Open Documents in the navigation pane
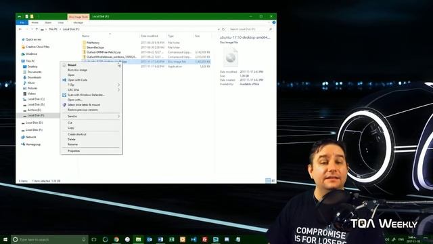This screenshot has width=433, height=244. pos(35,72)
